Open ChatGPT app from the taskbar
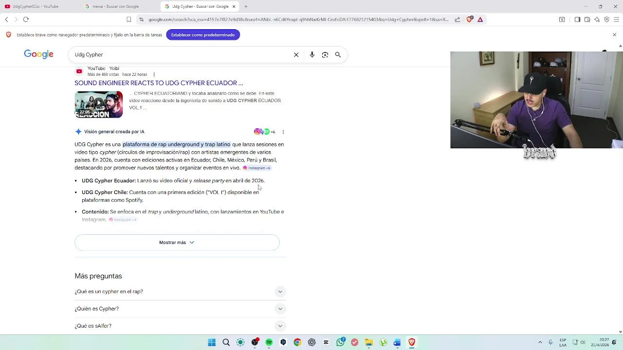The image size is (623, 350). 311,343
